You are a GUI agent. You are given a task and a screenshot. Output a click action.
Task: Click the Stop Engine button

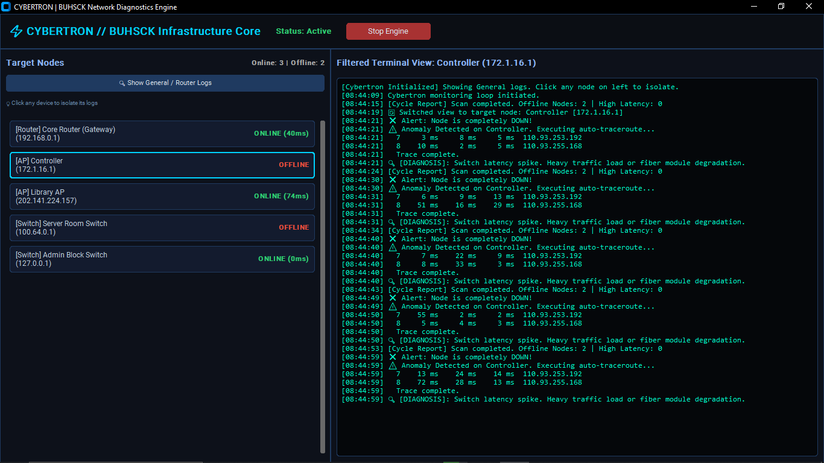click(x=388, y=31)
